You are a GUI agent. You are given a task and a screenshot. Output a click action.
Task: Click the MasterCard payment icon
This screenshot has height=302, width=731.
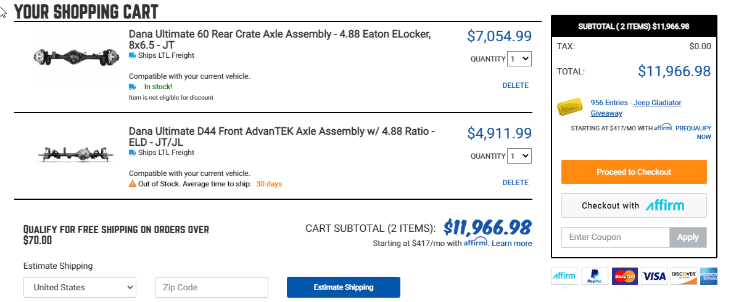[625, 276]
